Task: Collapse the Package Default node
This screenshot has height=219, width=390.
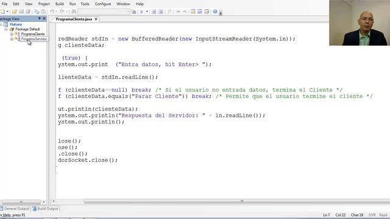Action: coord(6,29)
